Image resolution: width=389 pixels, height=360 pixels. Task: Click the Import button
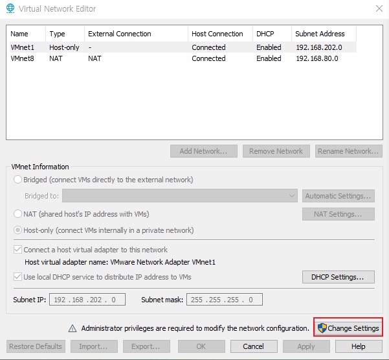click(94, 346)
